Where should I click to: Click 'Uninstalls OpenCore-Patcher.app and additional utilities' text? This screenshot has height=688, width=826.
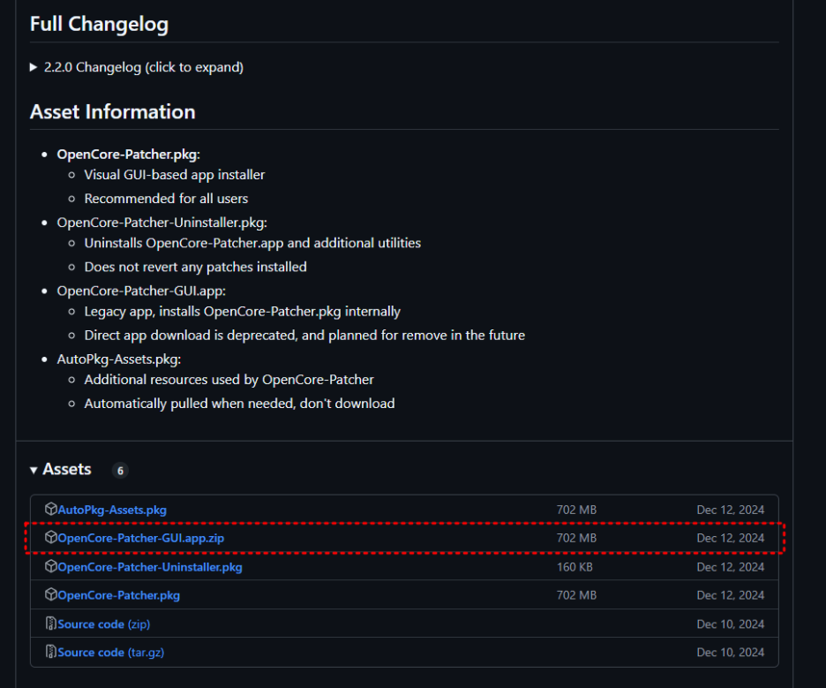pyautogui.click(x=252, y=244)
